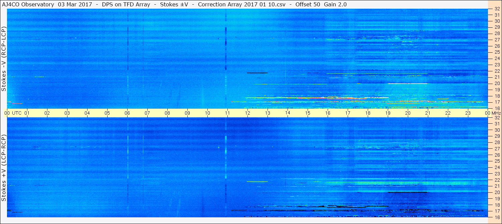Click the 06 UTC time axis marker
This screenshot has width=502, height=224.
pos(127,113)
